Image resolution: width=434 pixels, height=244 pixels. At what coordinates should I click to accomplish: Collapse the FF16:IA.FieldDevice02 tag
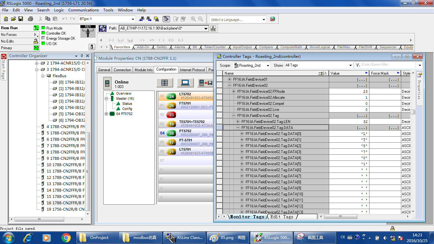(230, 85)
